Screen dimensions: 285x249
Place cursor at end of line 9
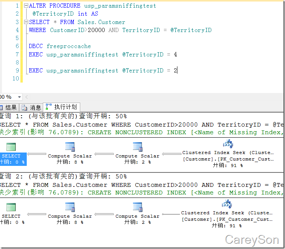178,71
